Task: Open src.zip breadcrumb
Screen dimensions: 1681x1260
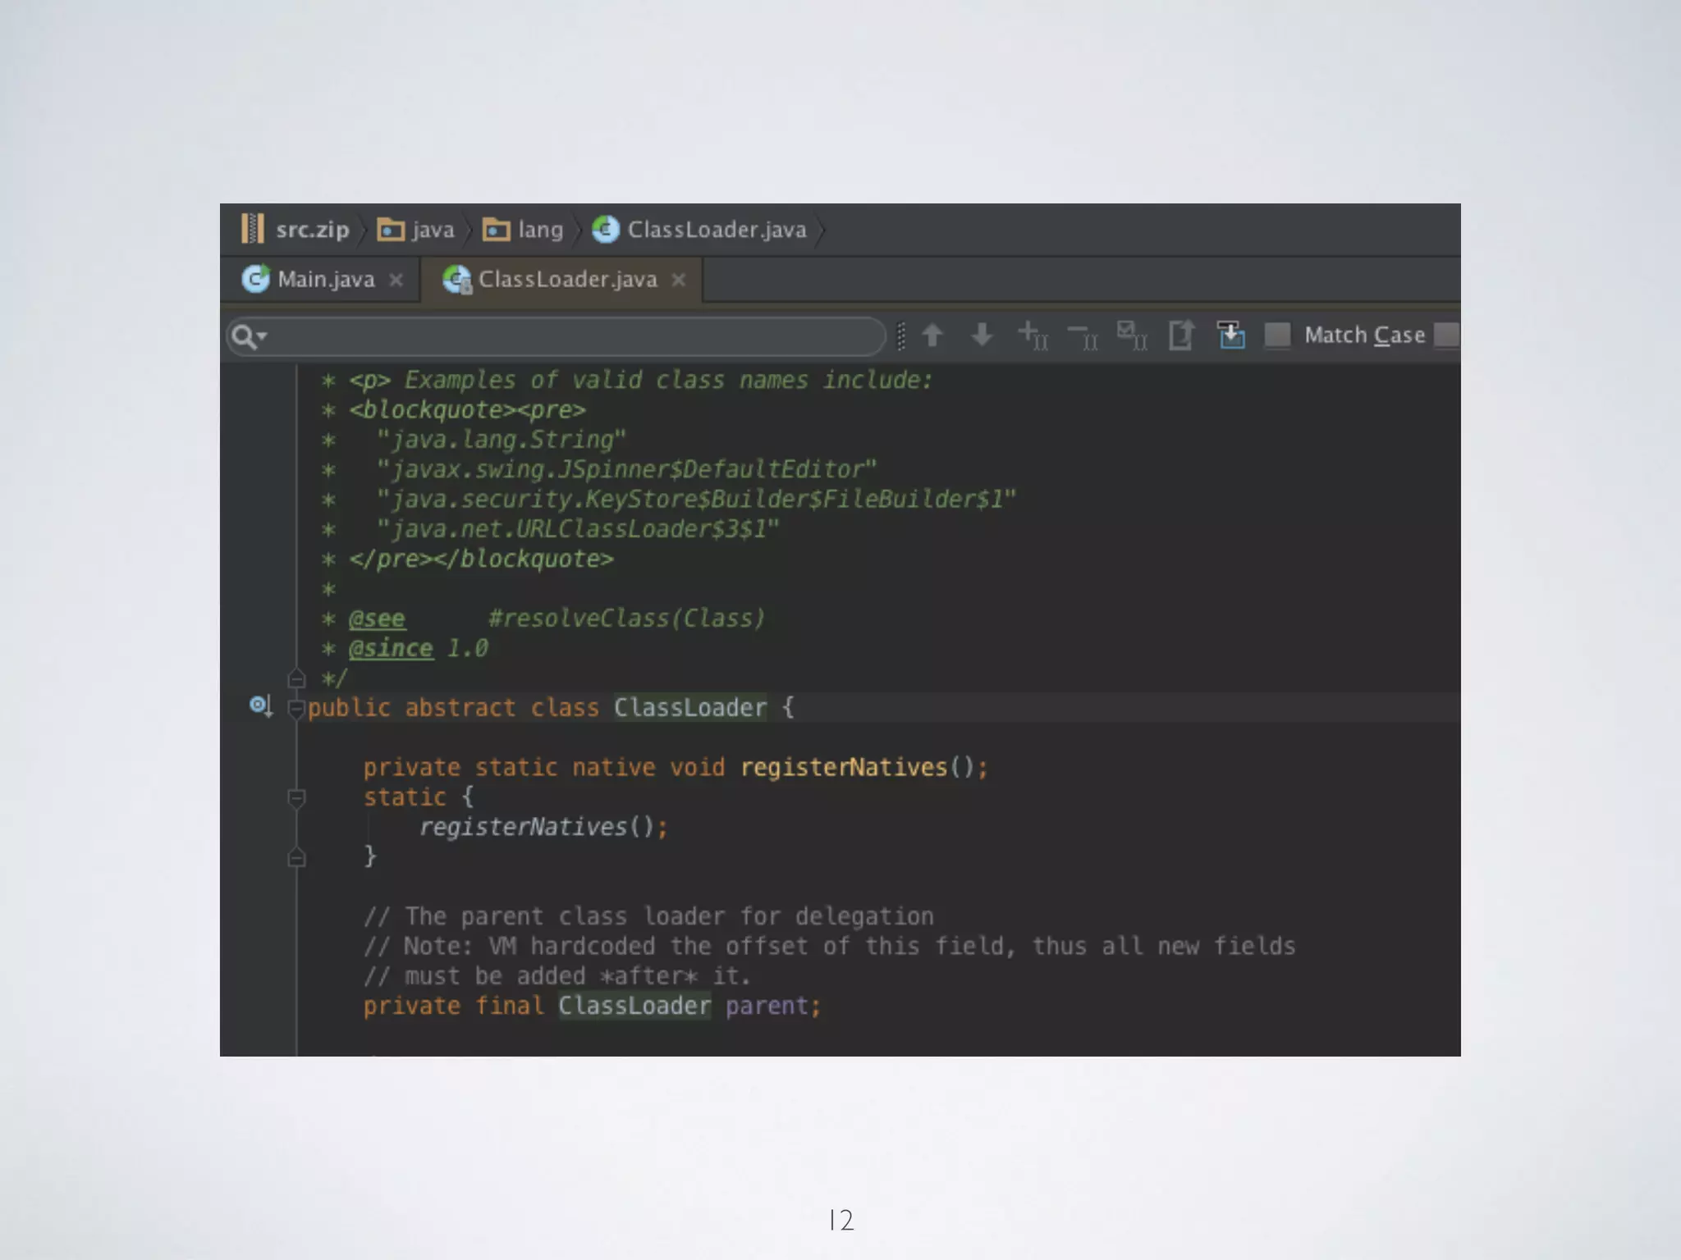Action: click(311, 230)
